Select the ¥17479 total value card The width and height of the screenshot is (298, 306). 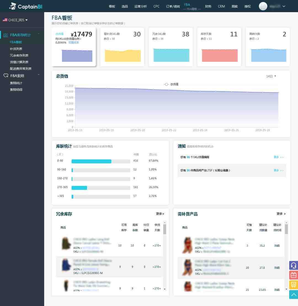(x=74, y=47)
